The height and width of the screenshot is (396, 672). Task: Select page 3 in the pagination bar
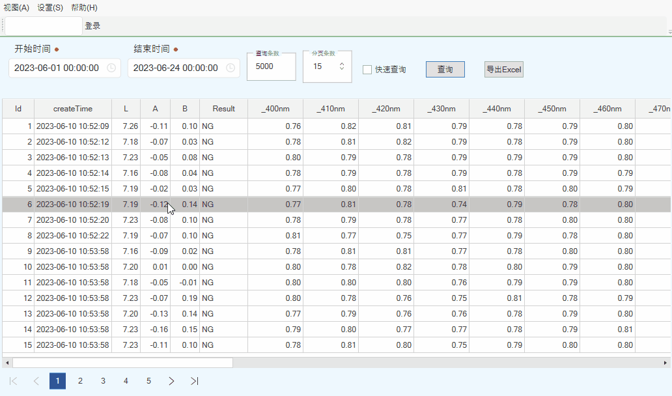tap(103, 381)
